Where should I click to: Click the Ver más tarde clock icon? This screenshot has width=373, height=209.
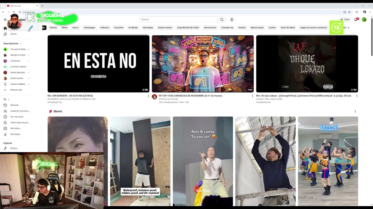(x=5, y=117)
